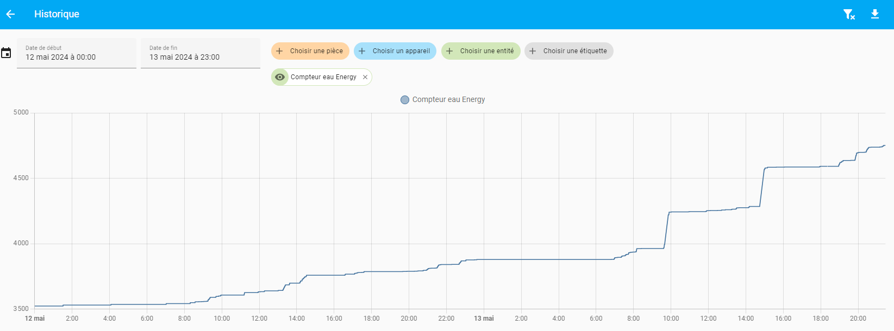Click the 5000 y-axis label
The height and width of the screenshot is (331, 894).
(21, 112)
